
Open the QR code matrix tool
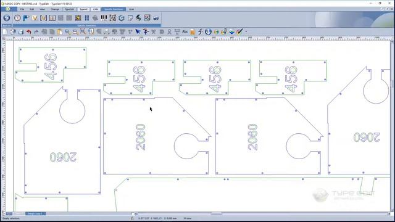112,18
